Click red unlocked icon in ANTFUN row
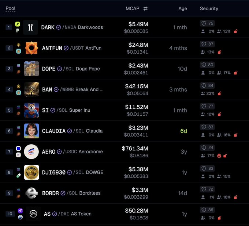Image resolution: width=249 pixels, height=226 pixels. click(219, 52)
